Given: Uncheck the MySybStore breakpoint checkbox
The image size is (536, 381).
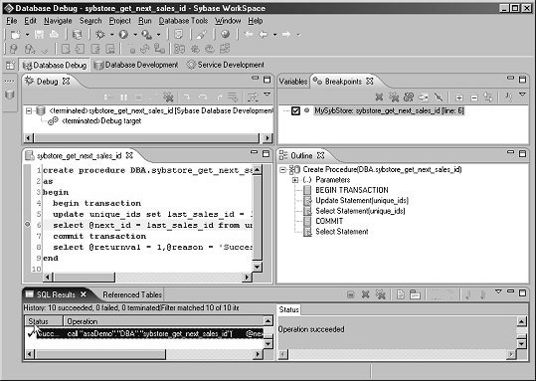Looking at the screenshot, I should [295, 110].
